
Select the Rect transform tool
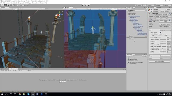click(14, 5)
